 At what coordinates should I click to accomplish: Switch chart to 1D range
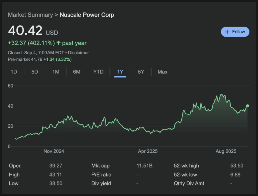point(14,72)
